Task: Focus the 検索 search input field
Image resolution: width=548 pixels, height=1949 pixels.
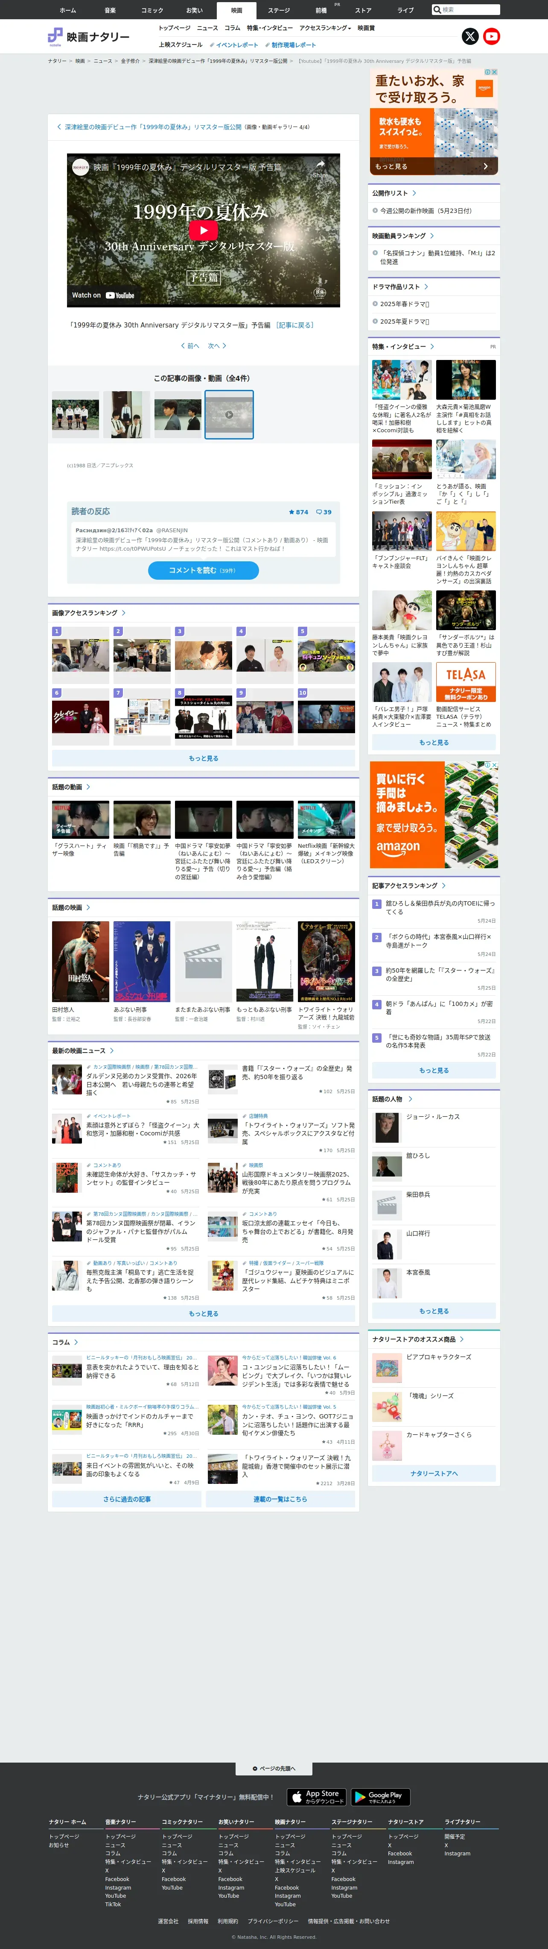Action: click(x=469, y=10)
